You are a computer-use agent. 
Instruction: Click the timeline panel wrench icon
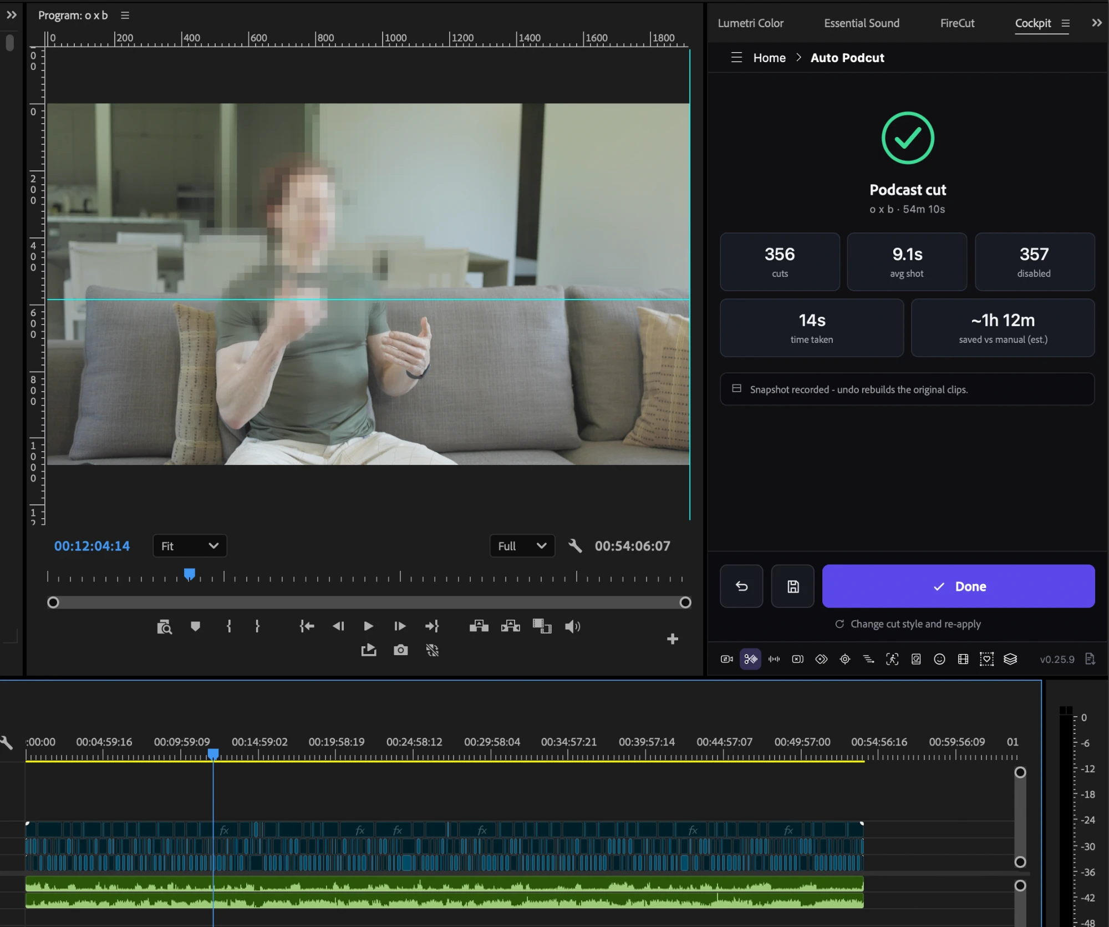(x=7, y=743)
